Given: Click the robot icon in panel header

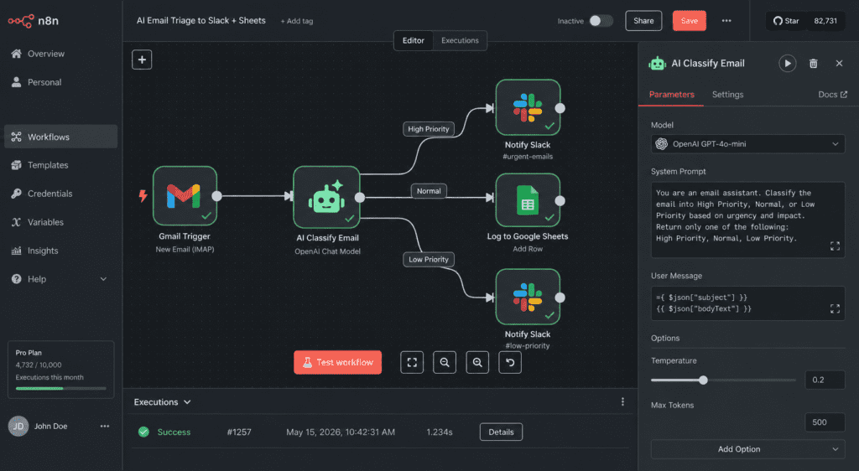Looking at the screenshot, I should point(658,64).
